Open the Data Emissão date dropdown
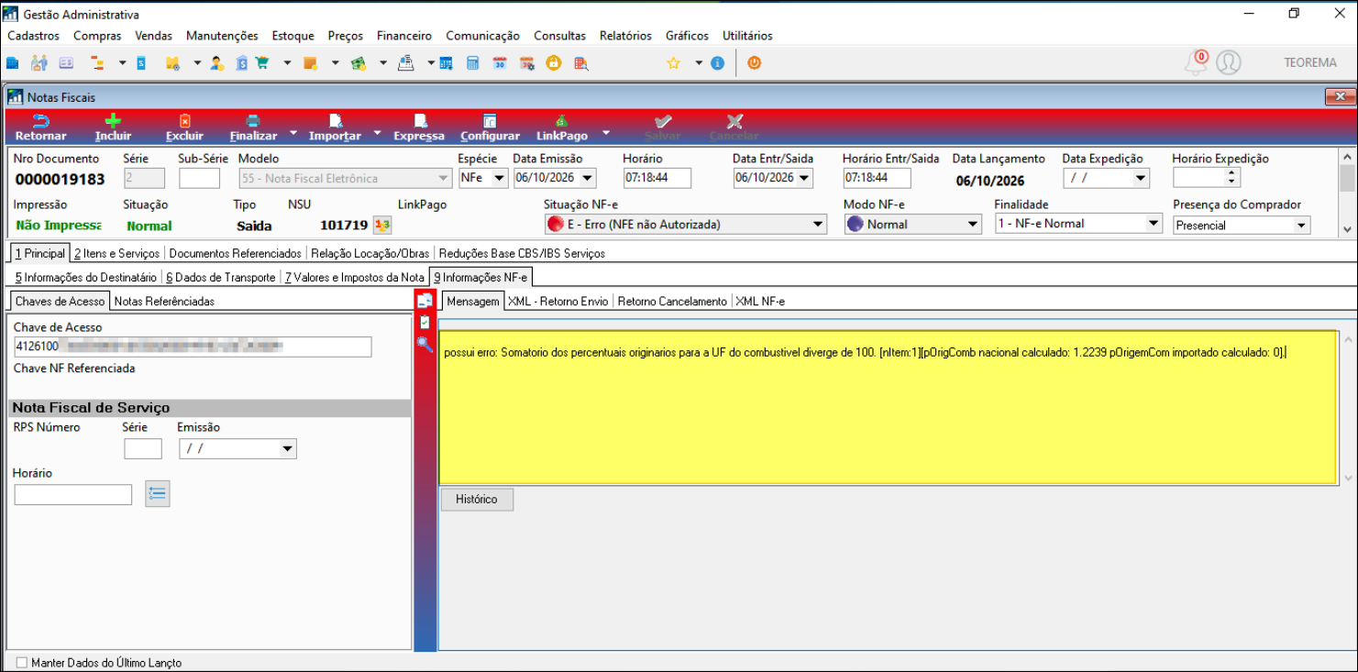 [x=587, y=178]
